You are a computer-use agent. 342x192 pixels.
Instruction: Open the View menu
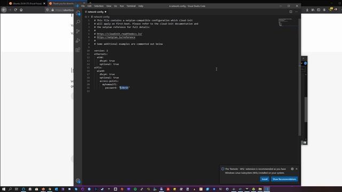click(x=109, y=6)
